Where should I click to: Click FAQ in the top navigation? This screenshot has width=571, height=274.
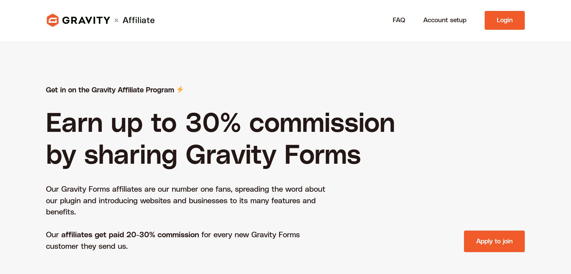[x=399, y=20]
